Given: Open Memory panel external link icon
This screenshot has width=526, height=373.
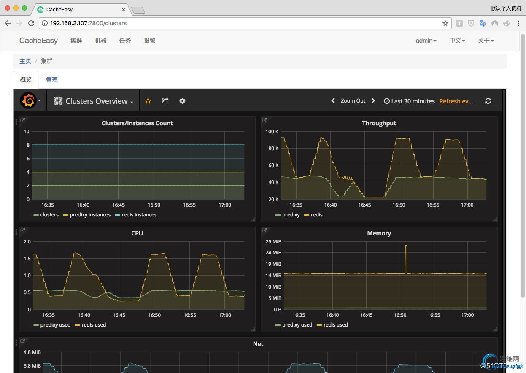Looking at the screenshot, I should click(x=264, y=230).
